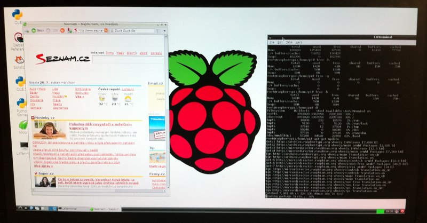The width and height of the screenshot is (427, 223).
Task: Open the Reality link in services list
Action: 57,104
